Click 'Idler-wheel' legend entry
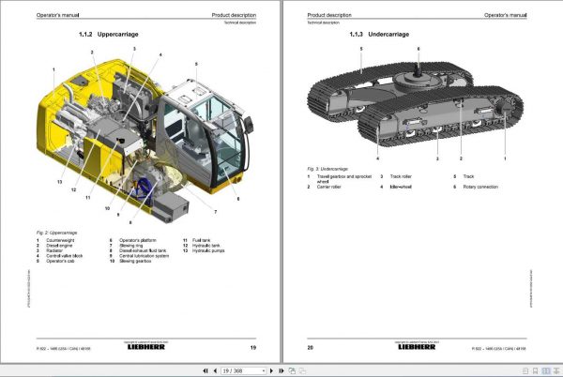Viewport: 563px width, 377px height. (401, 187)
